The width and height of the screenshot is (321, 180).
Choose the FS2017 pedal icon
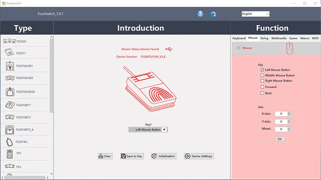coord(10,53)
